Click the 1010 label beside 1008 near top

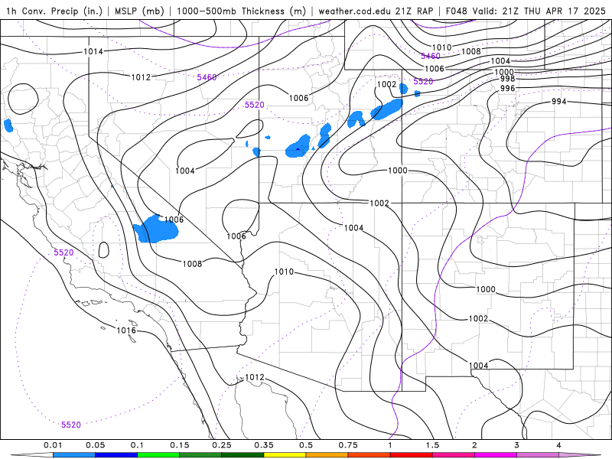[x=442, y=47]
